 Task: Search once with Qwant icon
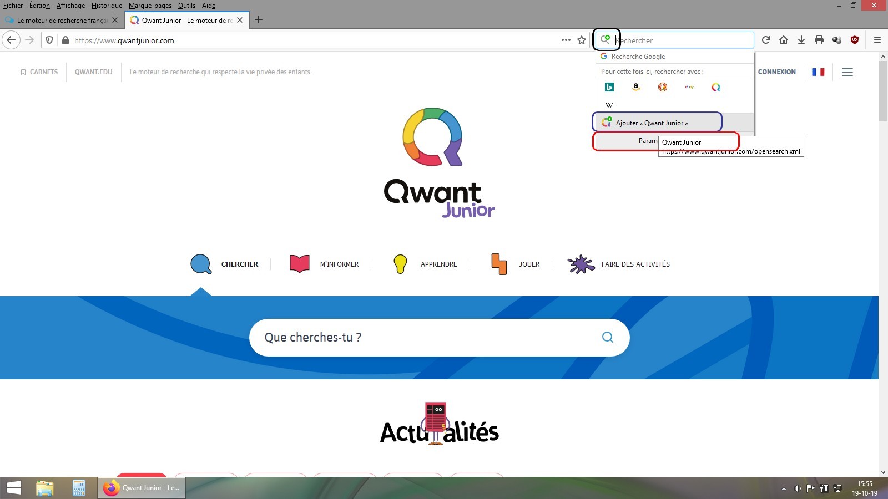716,87
